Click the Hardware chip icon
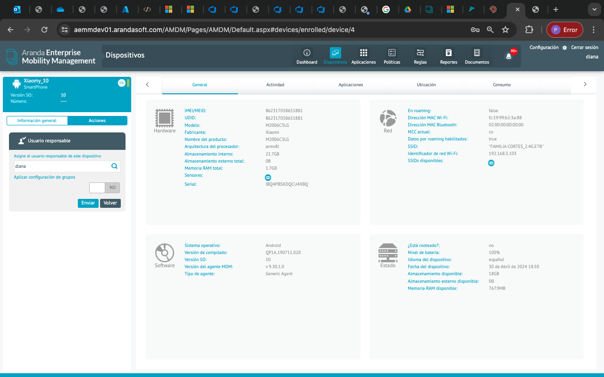Viewport: 604px width, 377px height. (x=164, y=118)
